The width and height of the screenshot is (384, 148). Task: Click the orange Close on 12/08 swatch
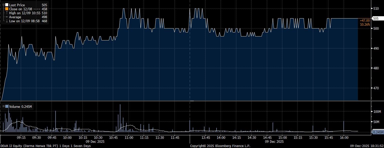(x=7, y=9)
